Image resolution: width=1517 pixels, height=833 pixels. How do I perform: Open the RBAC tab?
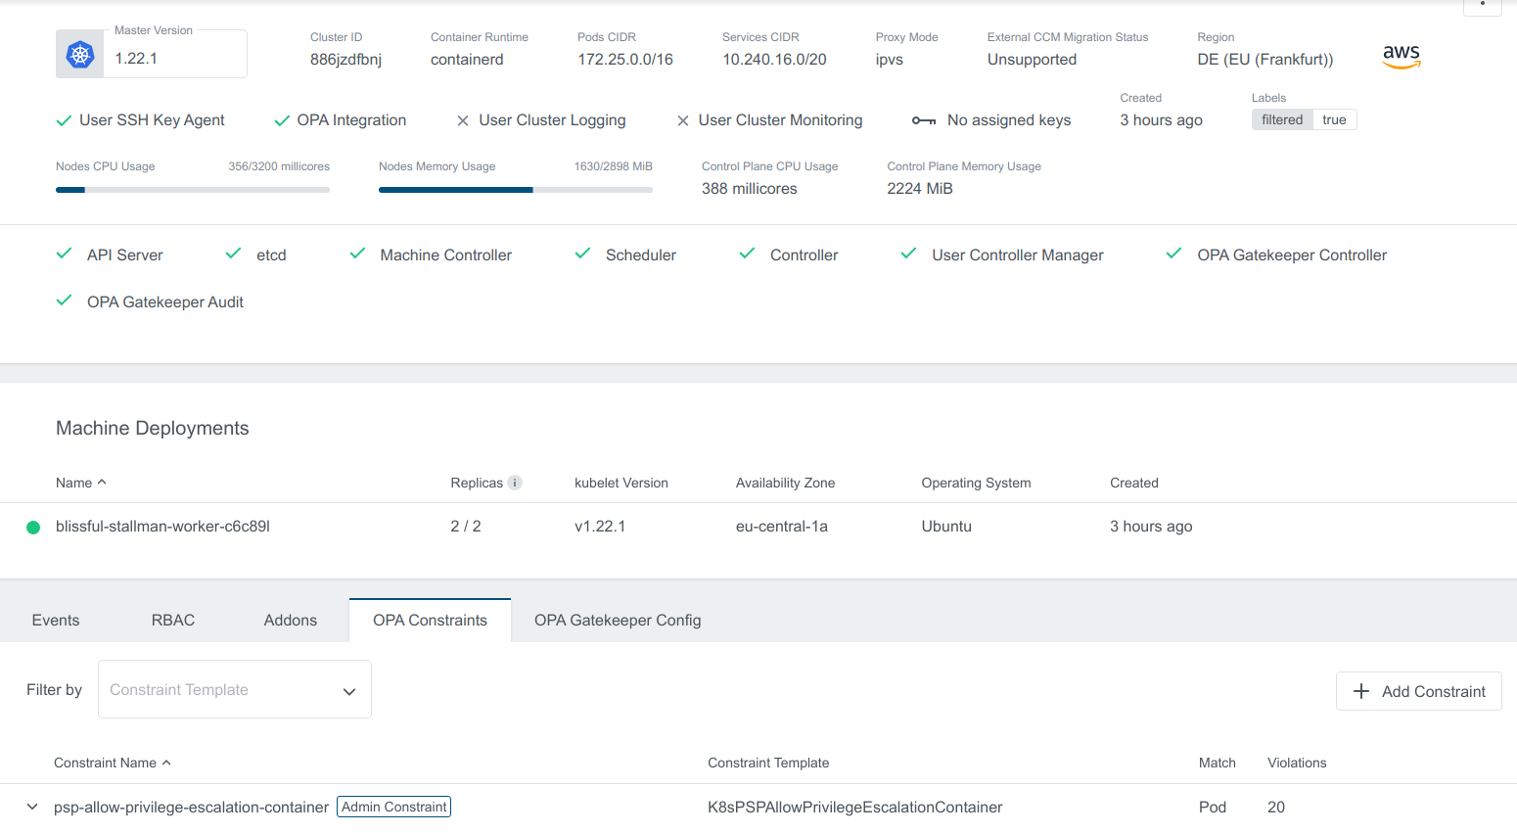[x=172, y=620]
